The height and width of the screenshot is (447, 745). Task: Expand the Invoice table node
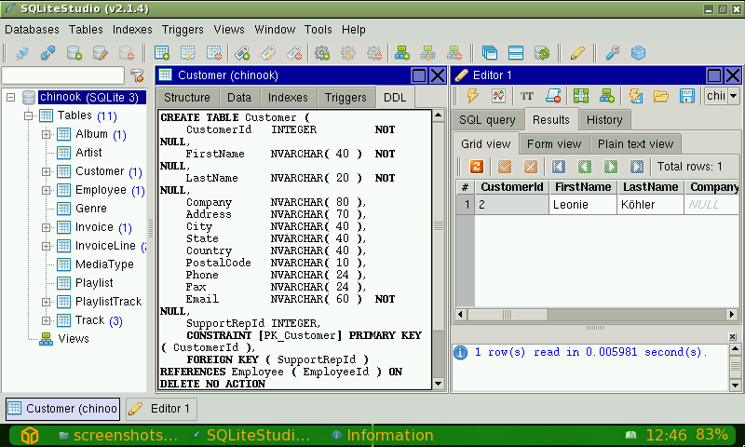pyautogui.click(x=46, y=227)
